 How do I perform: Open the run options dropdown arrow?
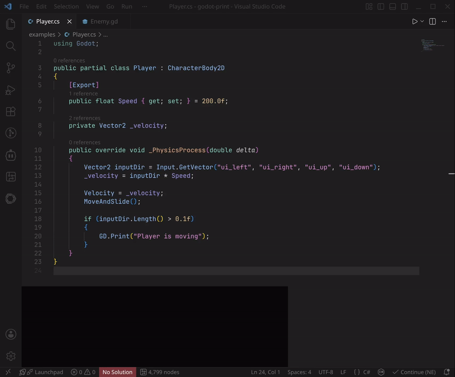[422, 21]
